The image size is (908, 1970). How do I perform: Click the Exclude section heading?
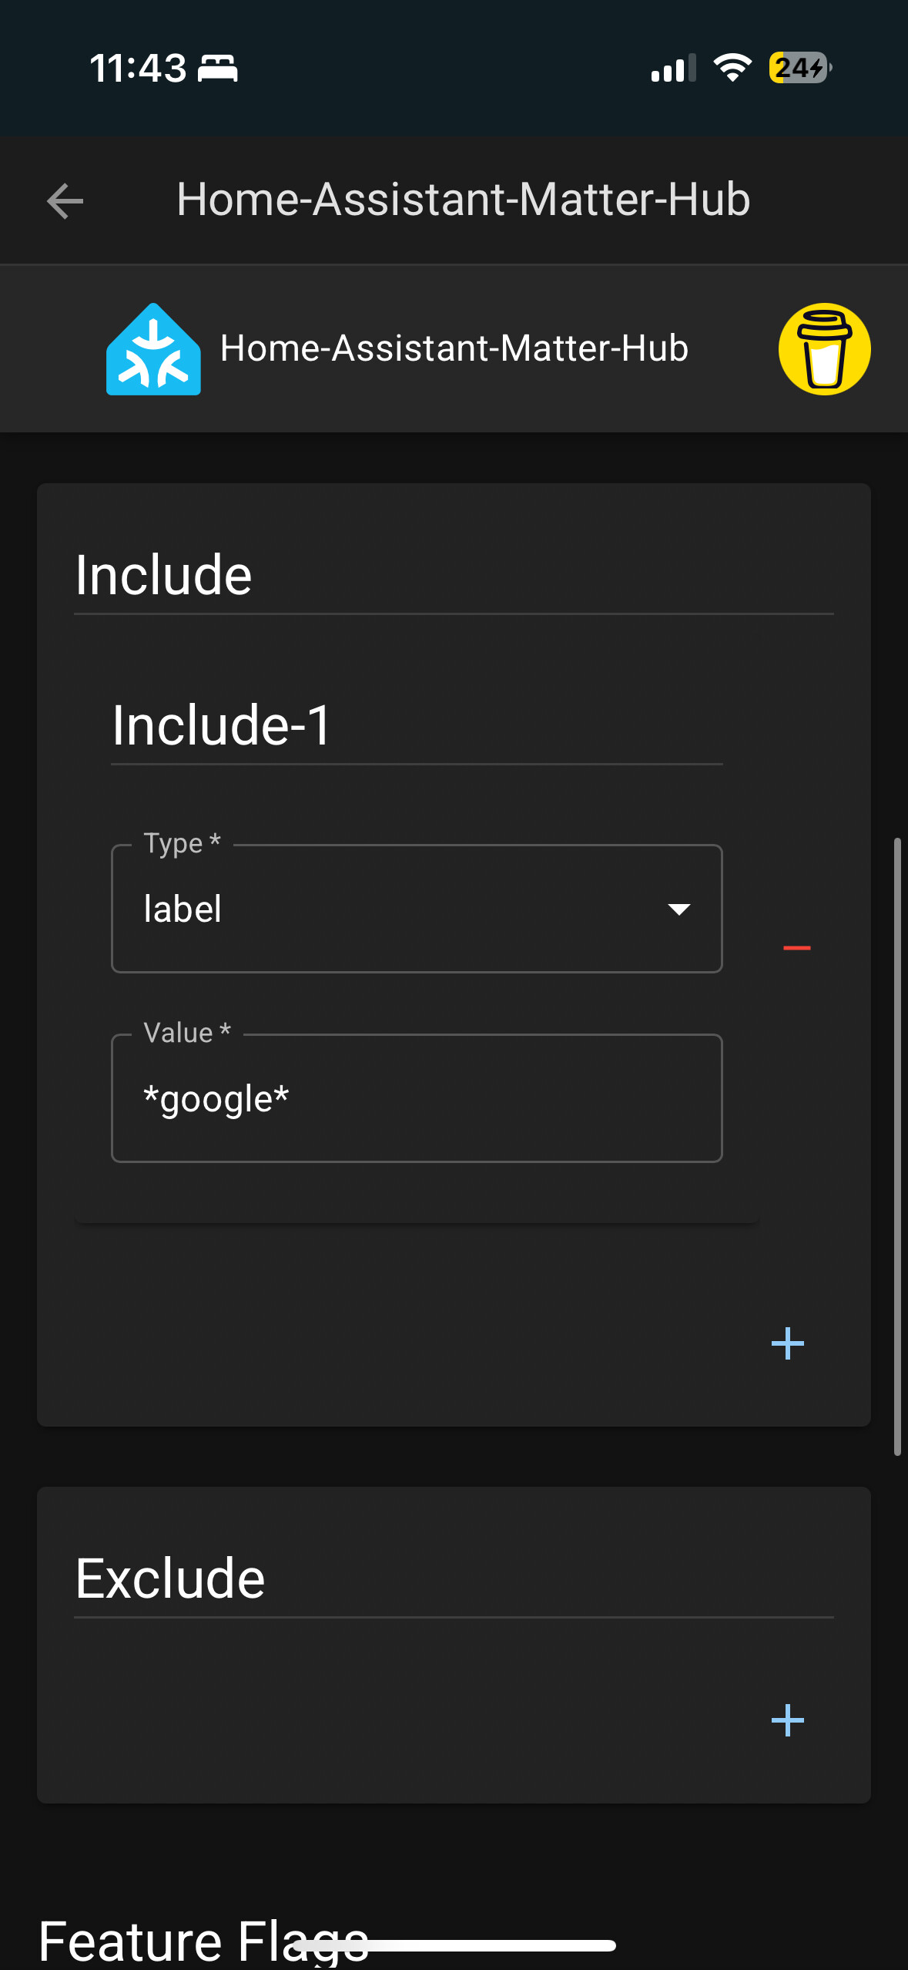tap(170, 1578)
